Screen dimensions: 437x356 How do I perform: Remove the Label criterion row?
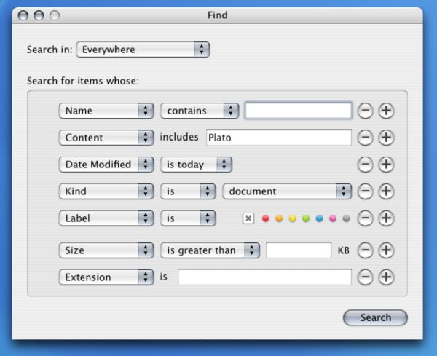pyautogui.click(x=366, y=218)
